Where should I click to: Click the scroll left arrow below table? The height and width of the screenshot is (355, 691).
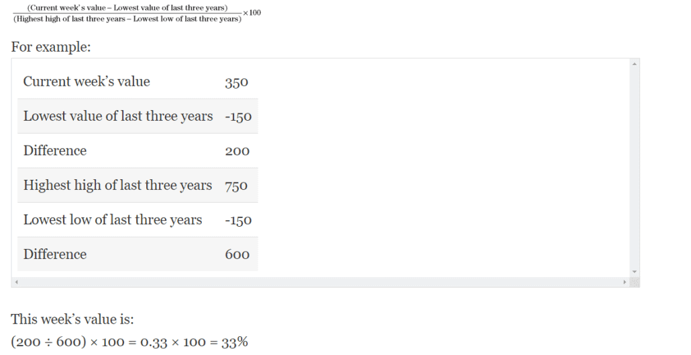15,282
